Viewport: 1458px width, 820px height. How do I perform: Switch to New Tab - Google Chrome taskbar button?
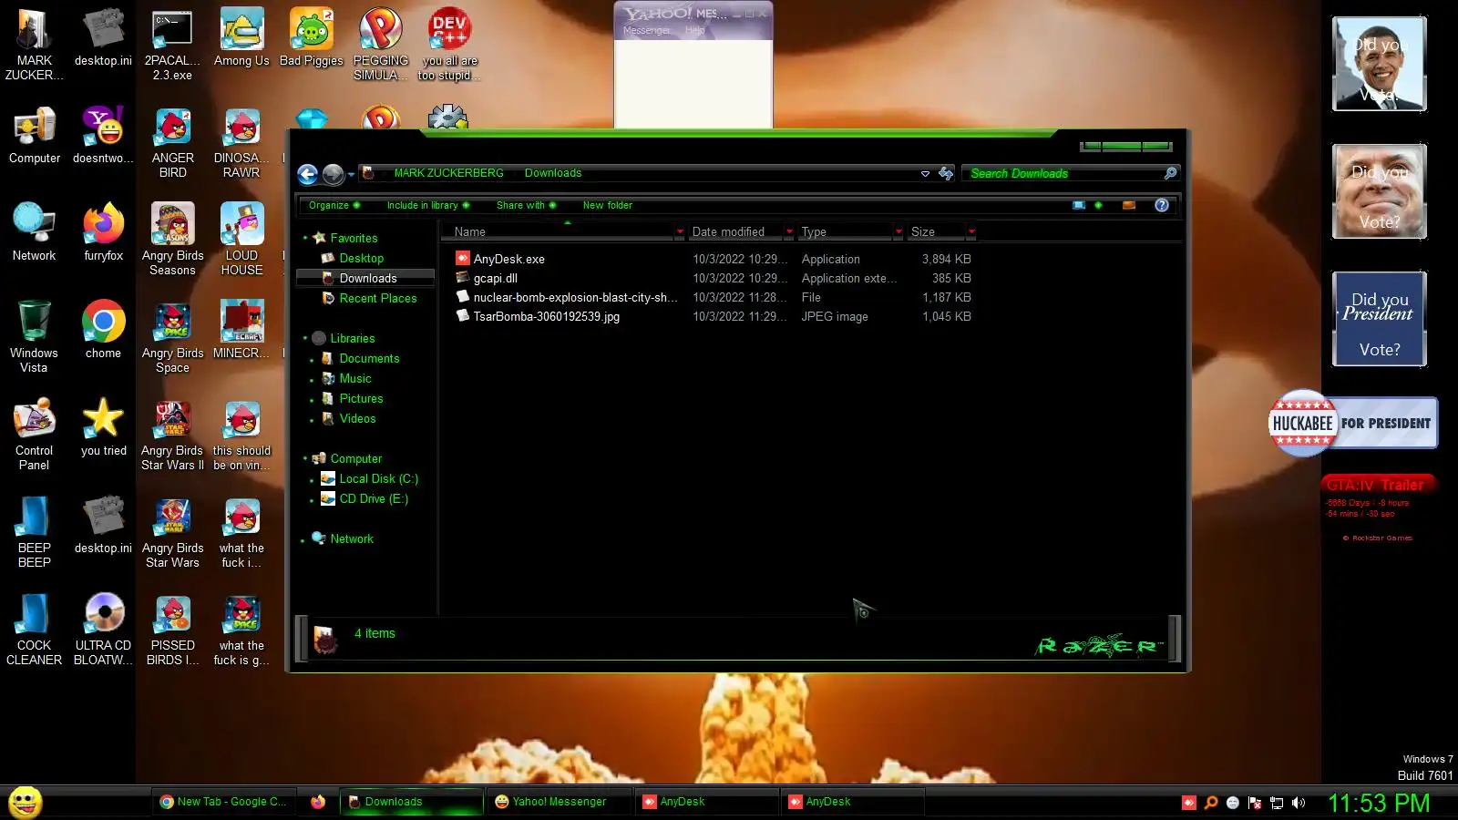pyautogui.click(x=224, y=802)
